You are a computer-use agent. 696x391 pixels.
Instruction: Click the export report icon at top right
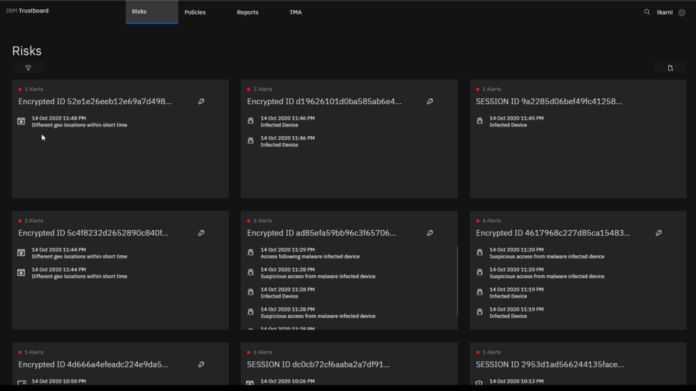[670, 68]
